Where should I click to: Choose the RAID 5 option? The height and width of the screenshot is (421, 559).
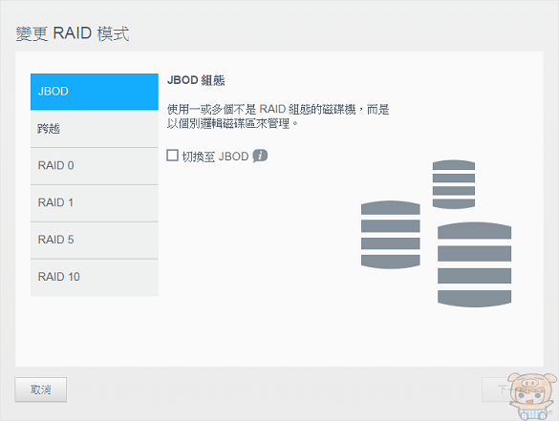[95, 240]
